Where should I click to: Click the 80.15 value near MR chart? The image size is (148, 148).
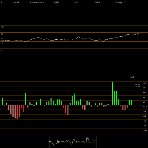click(x=138, y=85)
